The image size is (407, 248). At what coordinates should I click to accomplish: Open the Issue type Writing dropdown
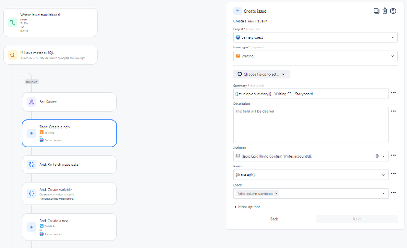315,56
